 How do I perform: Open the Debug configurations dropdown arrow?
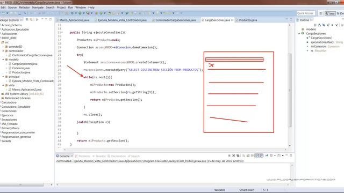(76, 13)
